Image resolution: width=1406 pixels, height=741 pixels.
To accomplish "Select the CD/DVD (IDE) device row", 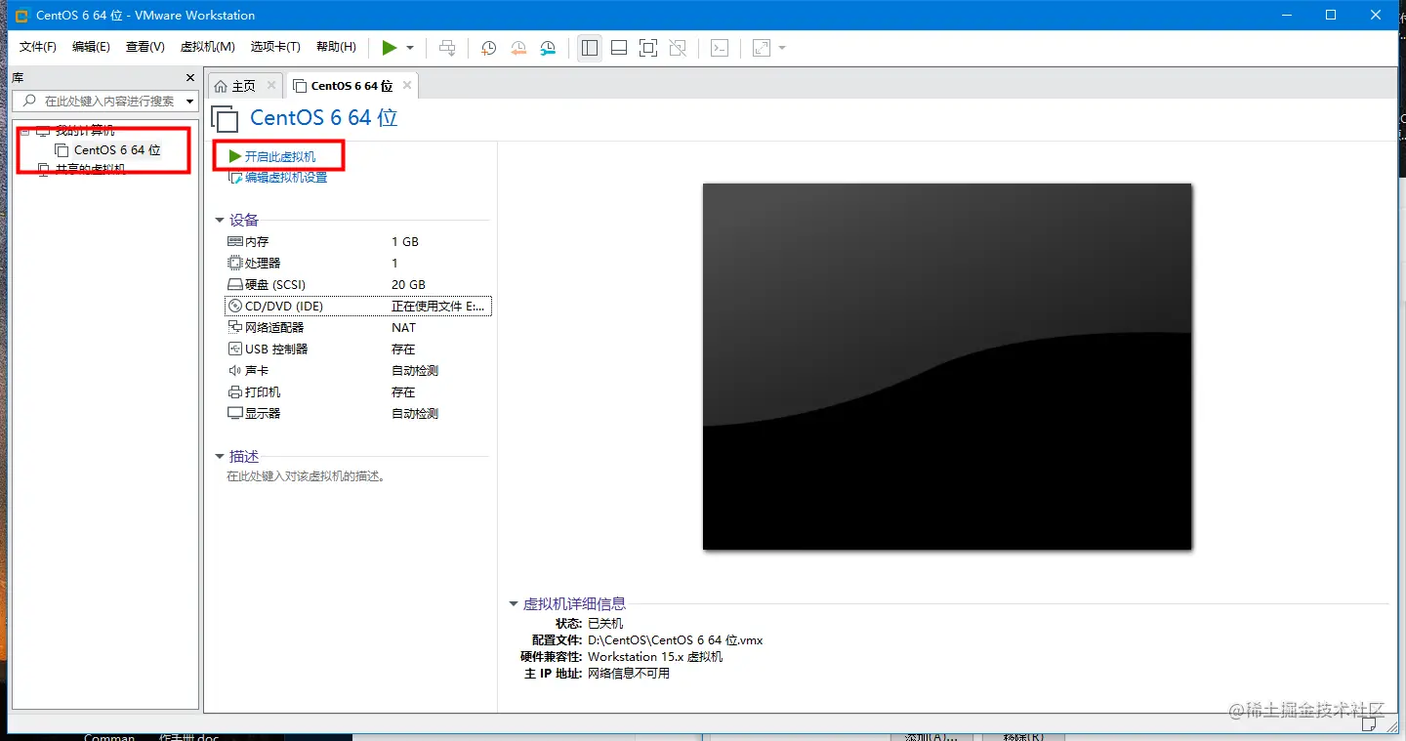I will 358,307.
